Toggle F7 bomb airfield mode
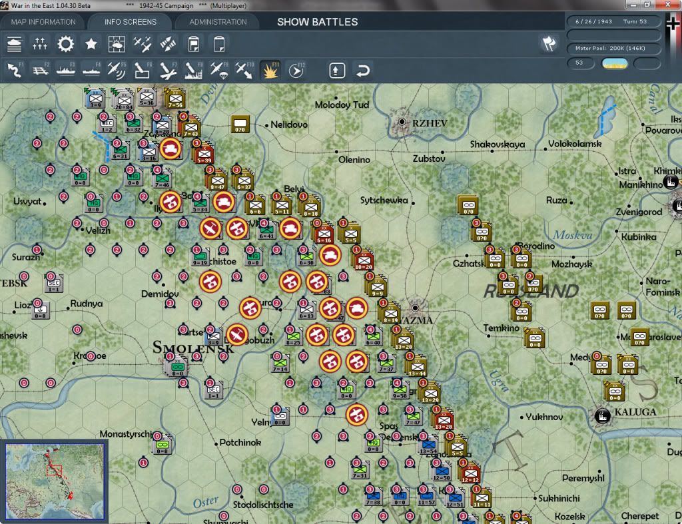682x524 pixels. [168, 71]
